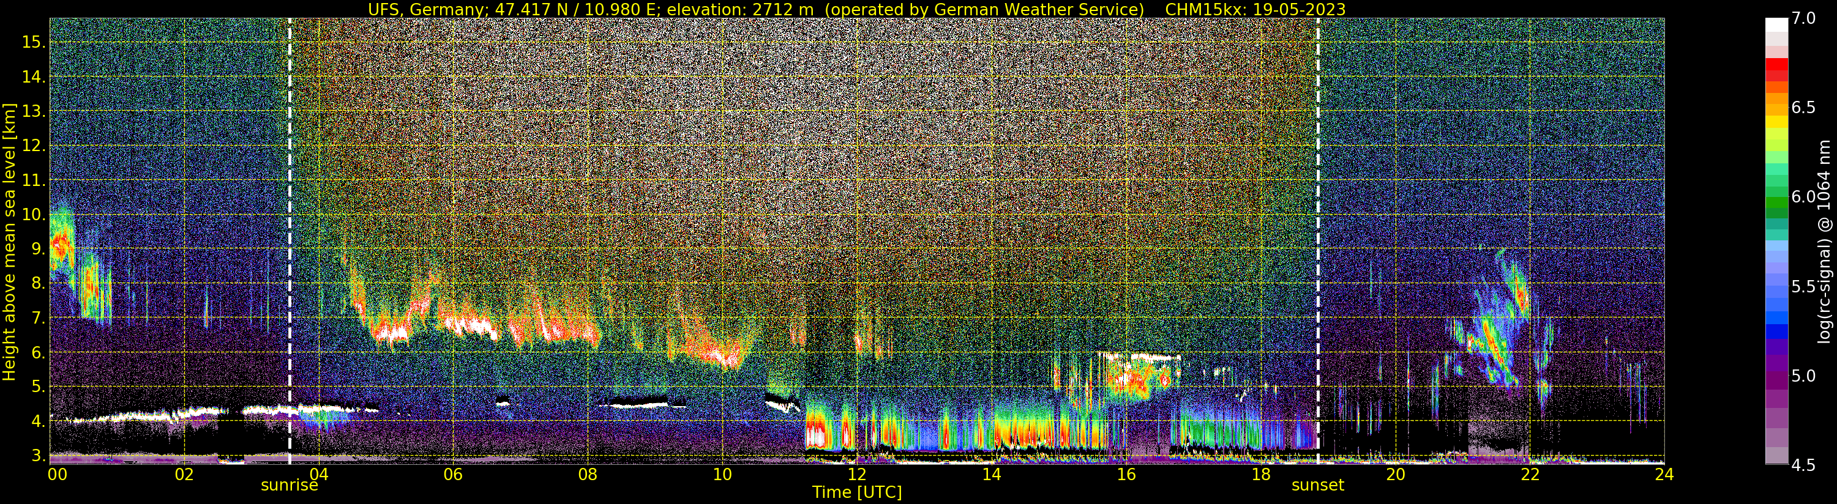Click the "02" time axis tick label
The width and height of the screenshot is (1837, 504).
pos(184,473)
